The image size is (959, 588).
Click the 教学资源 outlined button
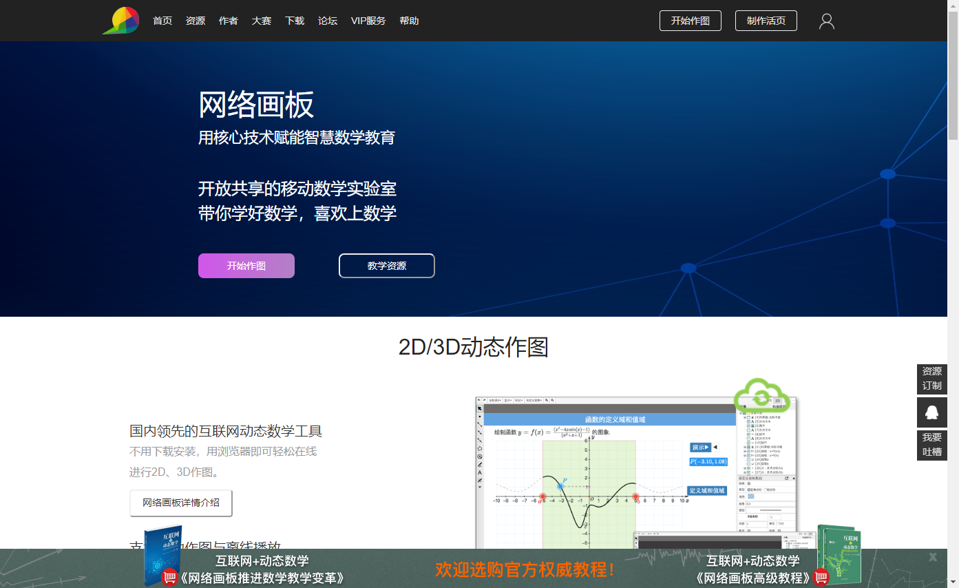[x=386, y=266]
